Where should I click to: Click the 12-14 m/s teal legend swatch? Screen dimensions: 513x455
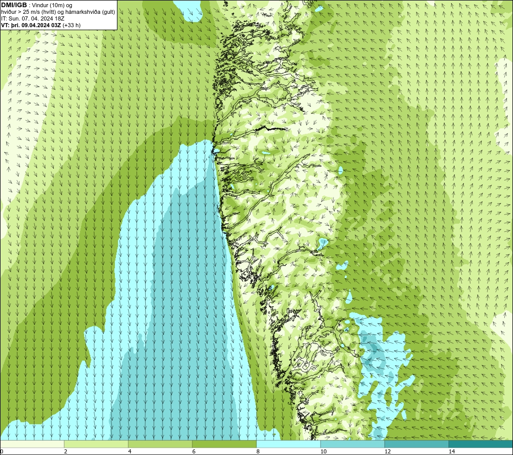point(417,444)
